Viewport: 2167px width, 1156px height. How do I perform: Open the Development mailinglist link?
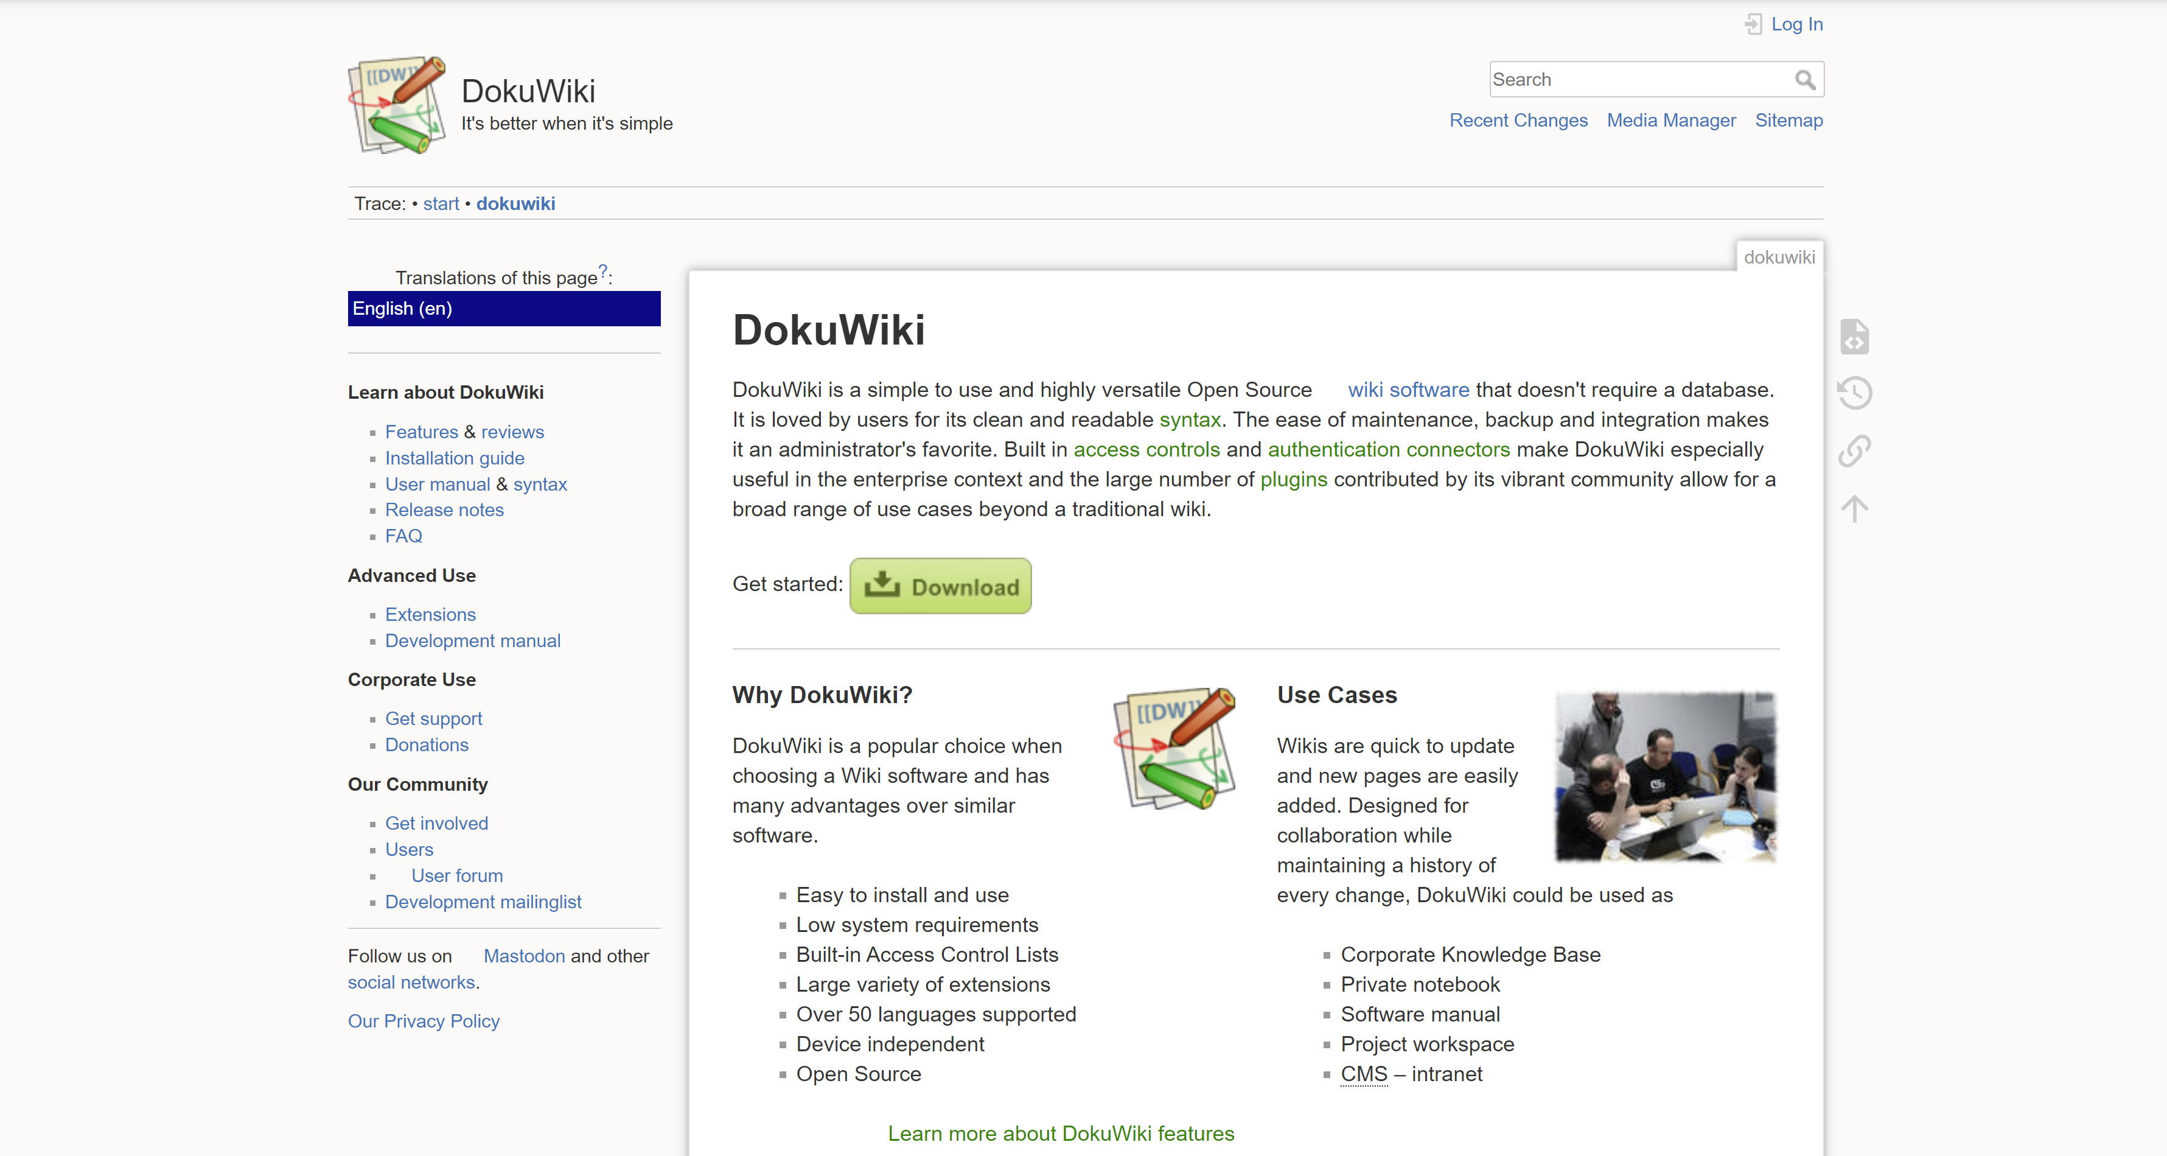coord(483,901)
